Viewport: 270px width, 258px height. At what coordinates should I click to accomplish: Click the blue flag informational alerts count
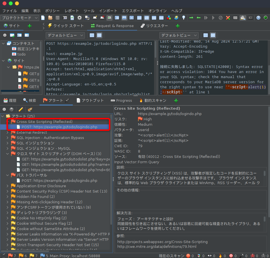pyautogui.click(x=44, y=255)
